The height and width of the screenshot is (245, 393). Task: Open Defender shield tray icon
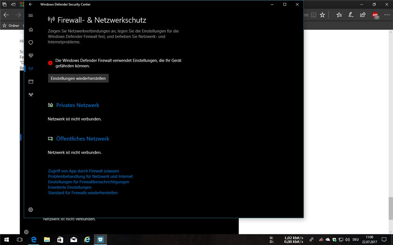coord(334,240)
